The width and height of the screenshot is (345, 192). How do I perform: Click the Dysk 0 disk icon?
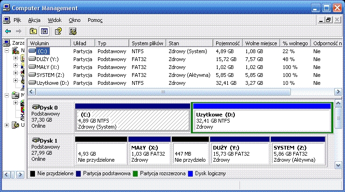pos(35,107)
